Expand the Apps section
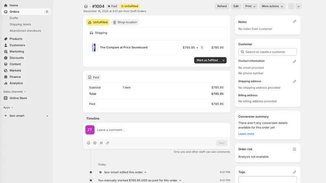Image resolution: width=326 pixels, height=183 pixels. tap(8, 107)
